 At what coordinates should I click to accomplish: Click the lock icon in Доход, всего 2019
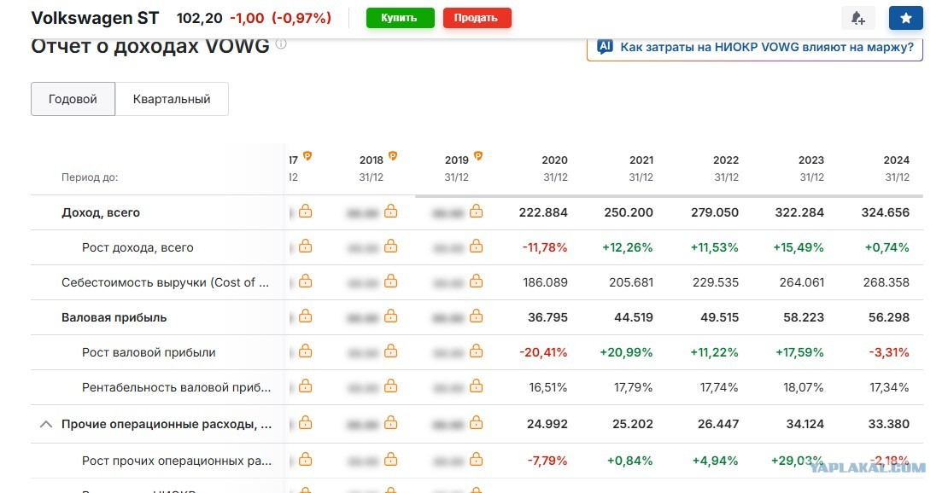[x=477, y=211]
